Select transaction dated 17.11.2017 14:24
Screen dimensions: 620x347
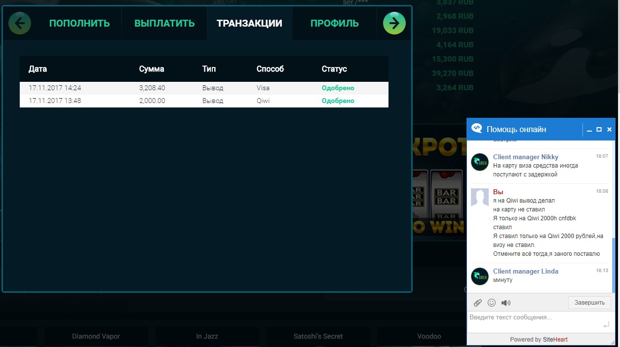coord(204,88)
